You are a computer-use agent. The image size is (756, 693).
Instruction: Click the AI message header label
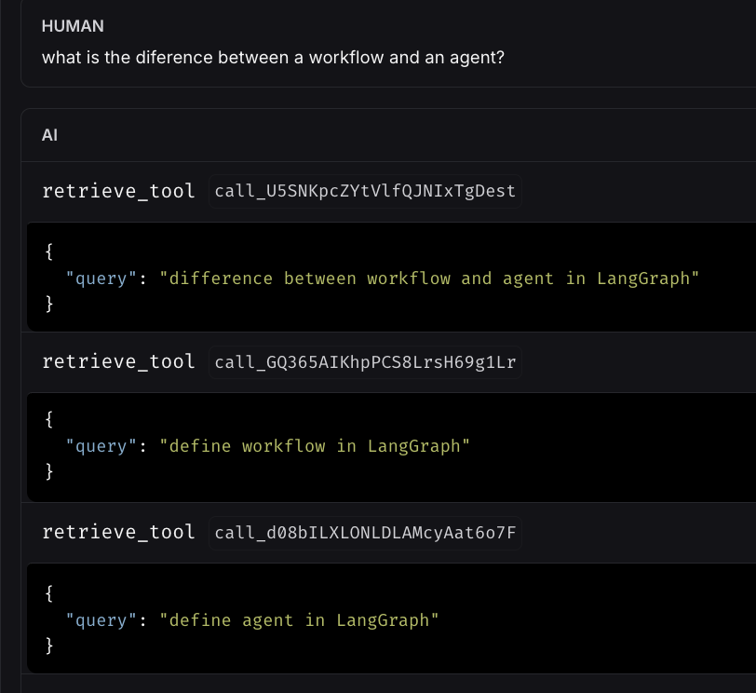pos(50,135)
